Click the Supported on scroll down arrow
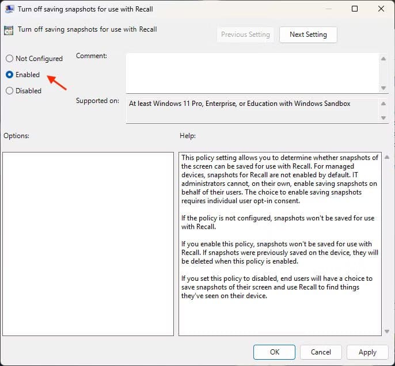Screen dimensions: 395x366 383,117
